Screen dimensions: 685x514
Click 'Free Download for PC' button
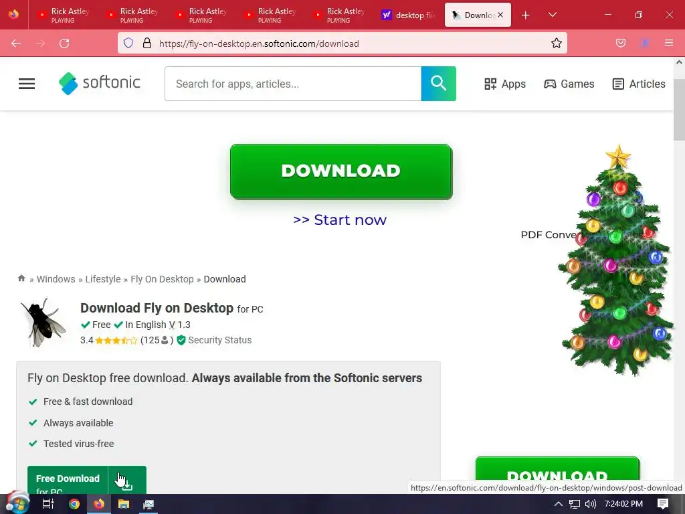(x=87, y=480)
